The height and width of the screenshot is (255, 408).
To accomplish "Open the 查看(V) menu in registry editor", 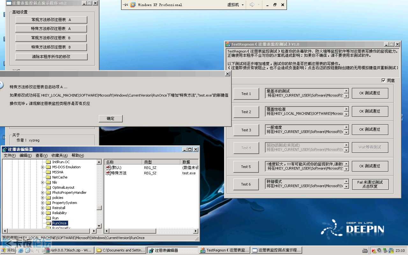I will [x=41, y=156].
